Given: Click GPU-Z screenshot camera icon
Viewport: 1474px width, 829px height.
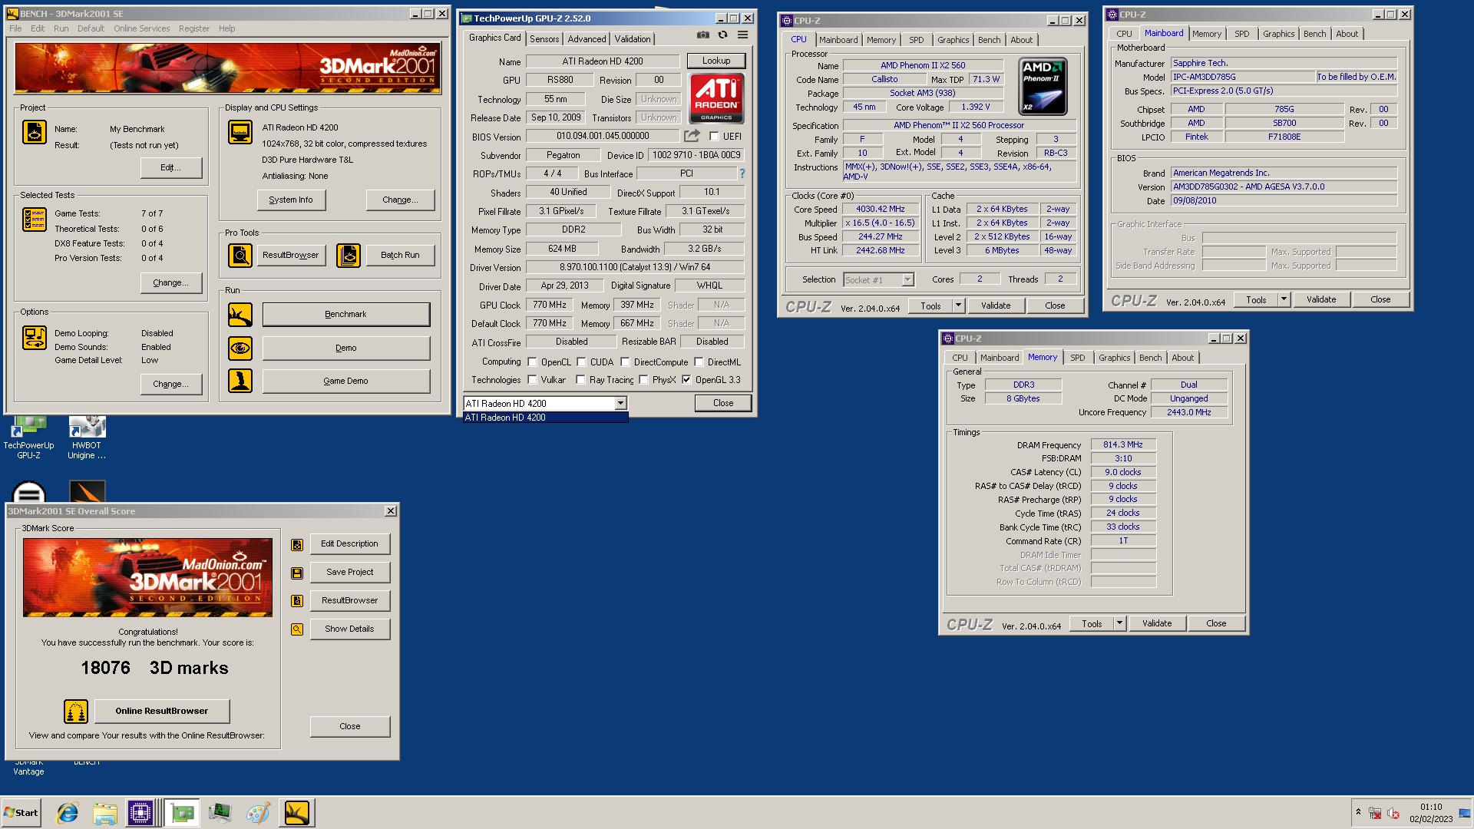Looking at the screenshot, I should coord(702,35).
